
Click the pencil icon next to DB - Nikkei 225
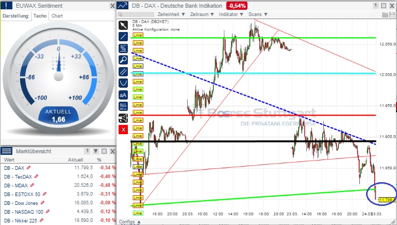[42, 220]
